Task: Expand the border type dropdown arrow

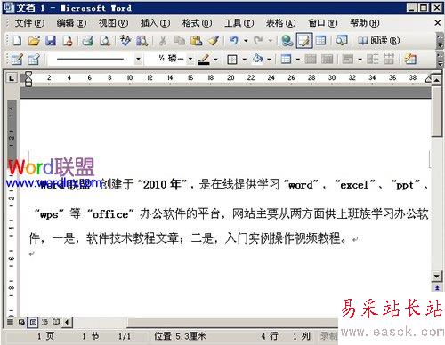Action: point(245,60)
